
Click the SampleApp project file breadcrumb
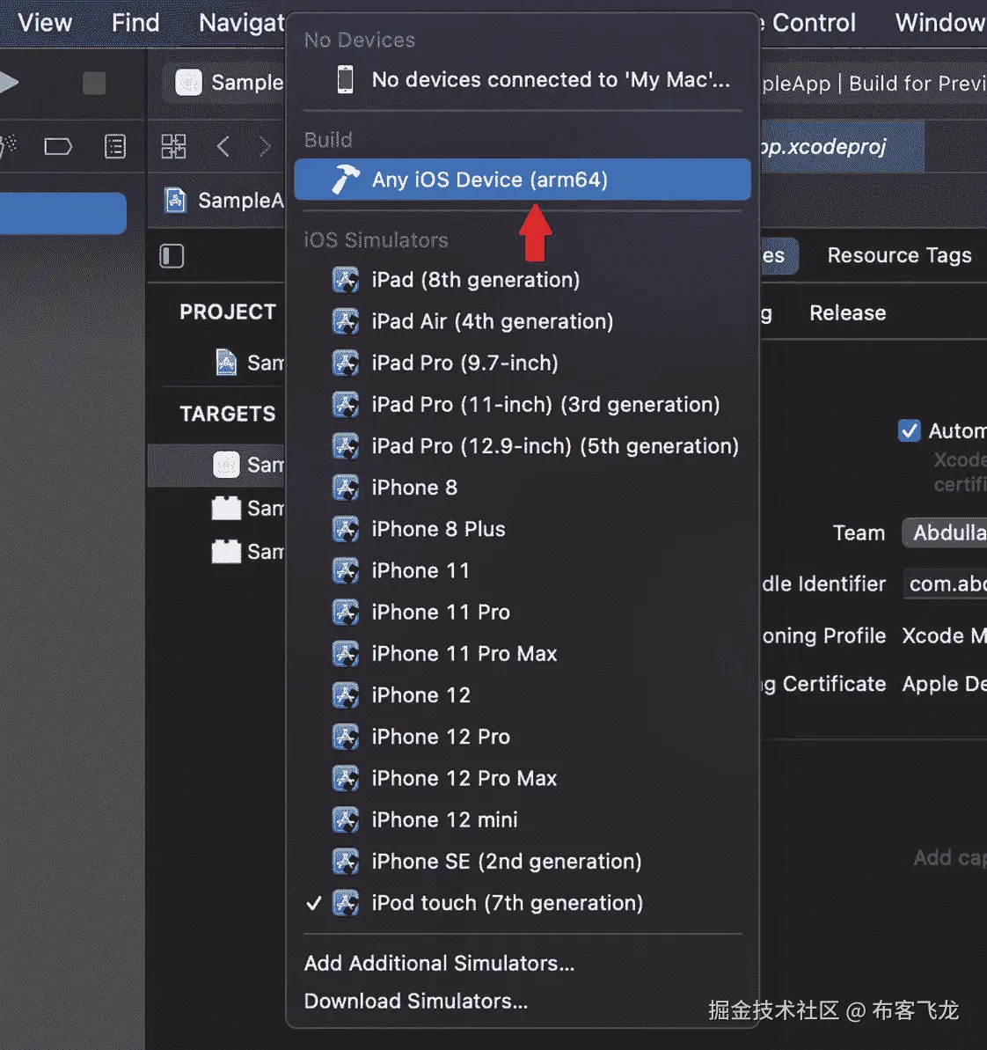[x=225, y=200]
